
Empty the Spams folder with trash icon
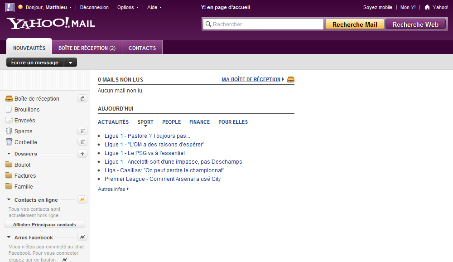[x=82, y=131]
